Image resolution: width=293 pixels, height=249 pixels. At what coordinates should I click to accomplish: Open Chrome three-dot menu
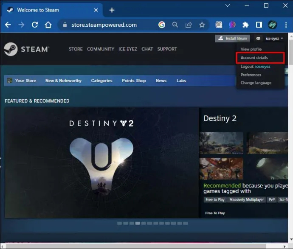286,25
